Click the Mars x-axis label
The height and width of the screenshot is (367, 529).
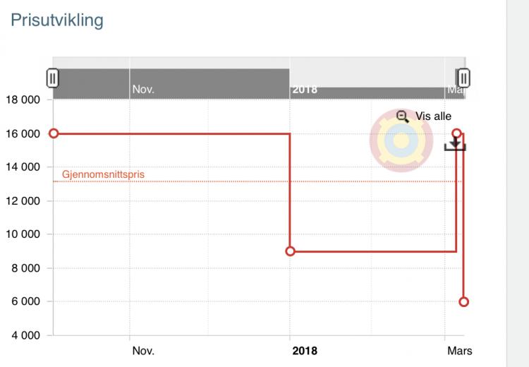459,351
